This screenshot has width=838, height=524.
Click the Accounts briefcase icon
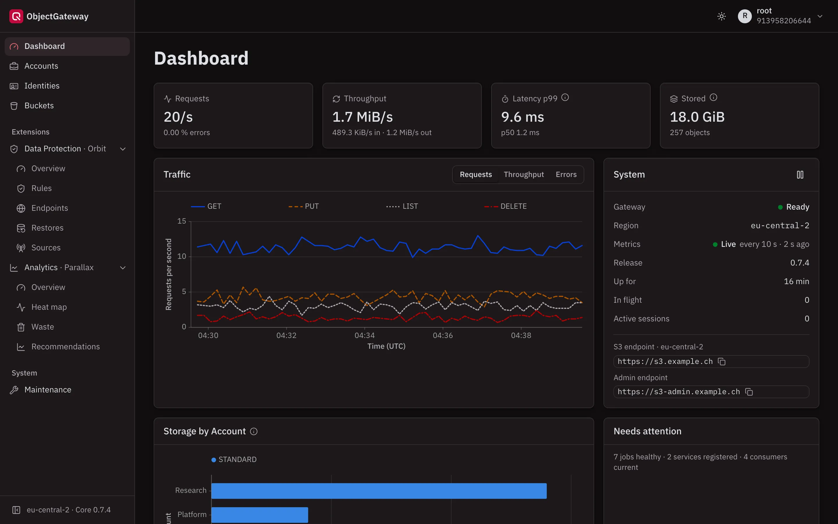click(14, 66)
